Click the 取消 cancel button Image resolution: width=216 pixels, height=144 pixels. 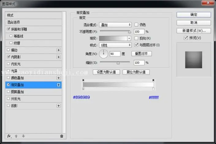[194, 23]
